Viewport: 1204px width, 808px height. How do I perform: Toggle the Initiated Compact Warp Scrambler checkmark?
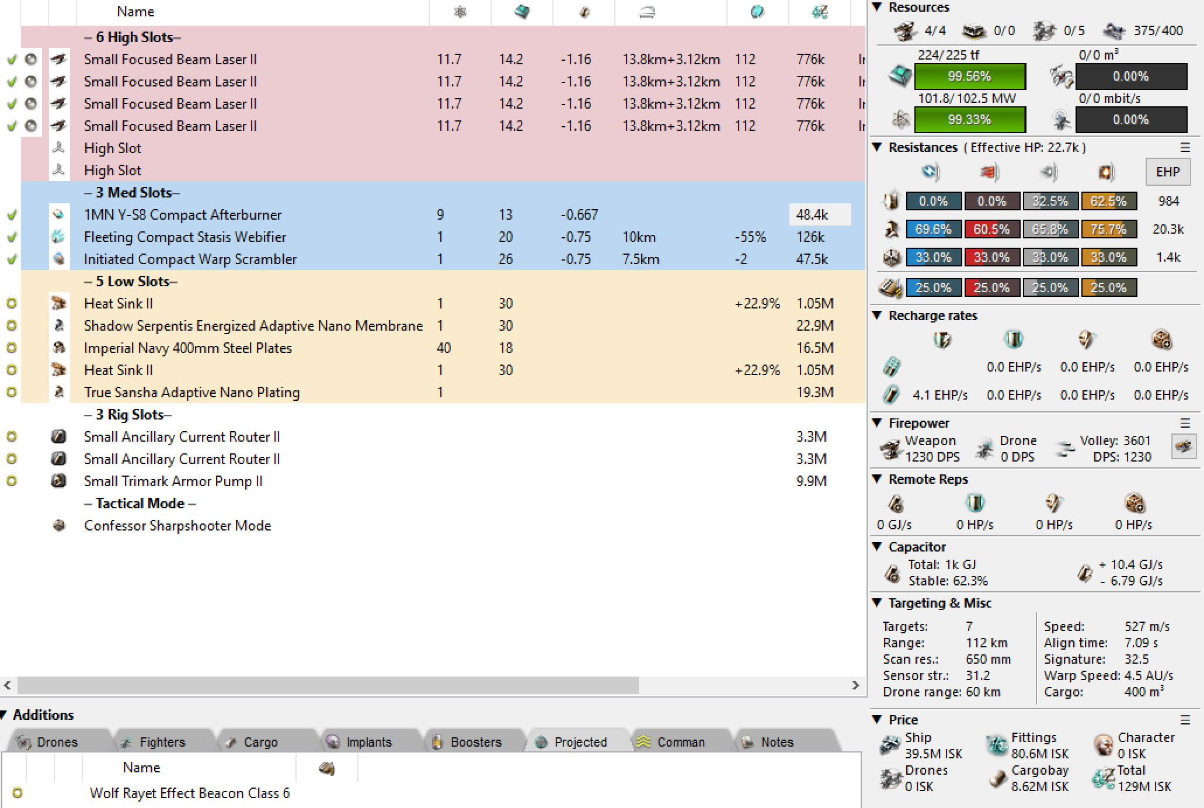point(11,259)
